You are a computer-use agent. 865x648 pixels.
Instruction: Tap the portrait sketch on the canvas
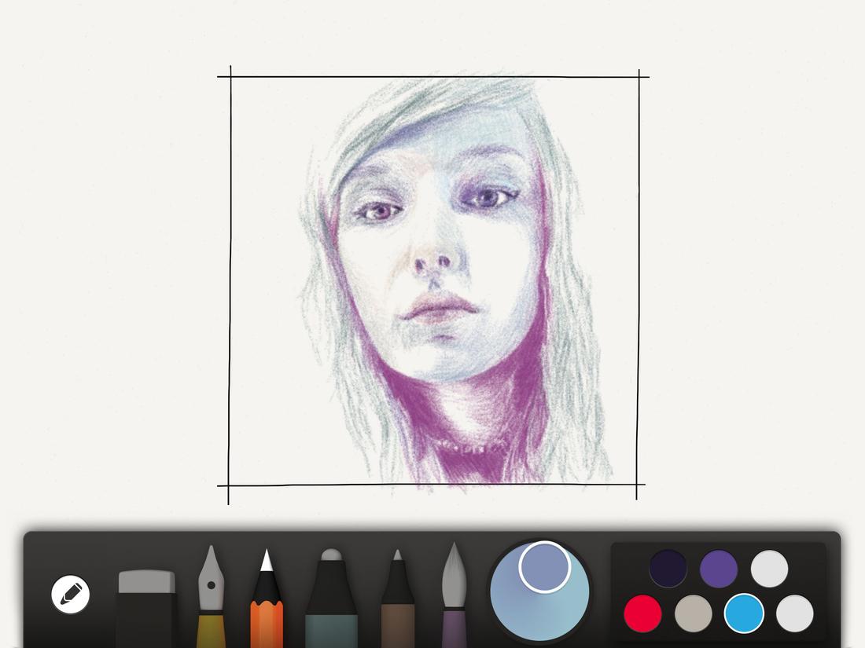click(x=432, y=259)
